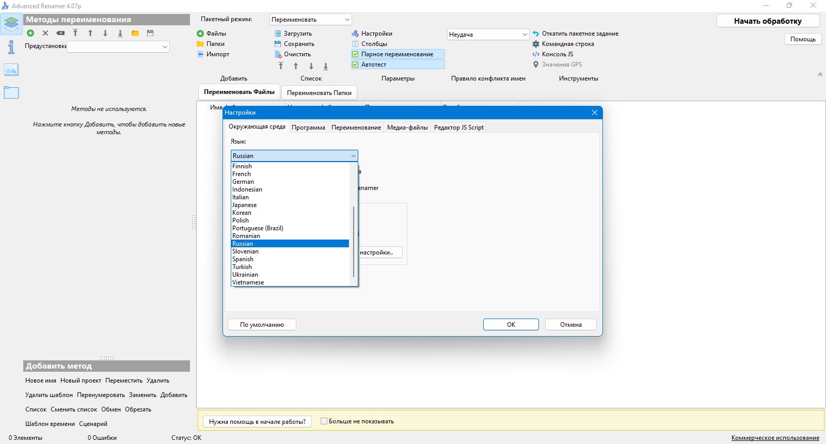826x444 pixels.
Task: Move method down one in methods toolbar
Action: pos(105,33)
